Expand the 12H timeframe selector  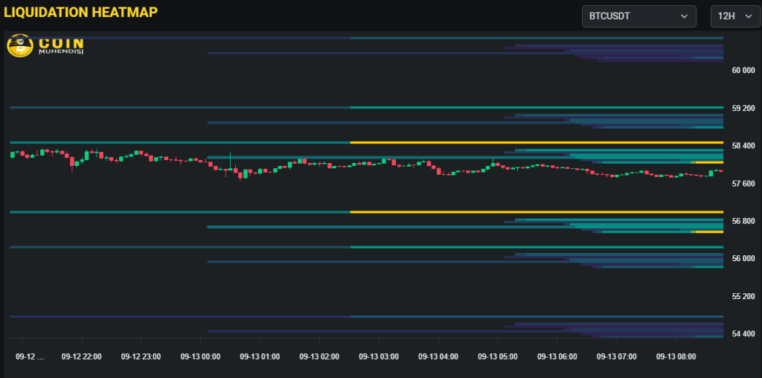point(734,16)
